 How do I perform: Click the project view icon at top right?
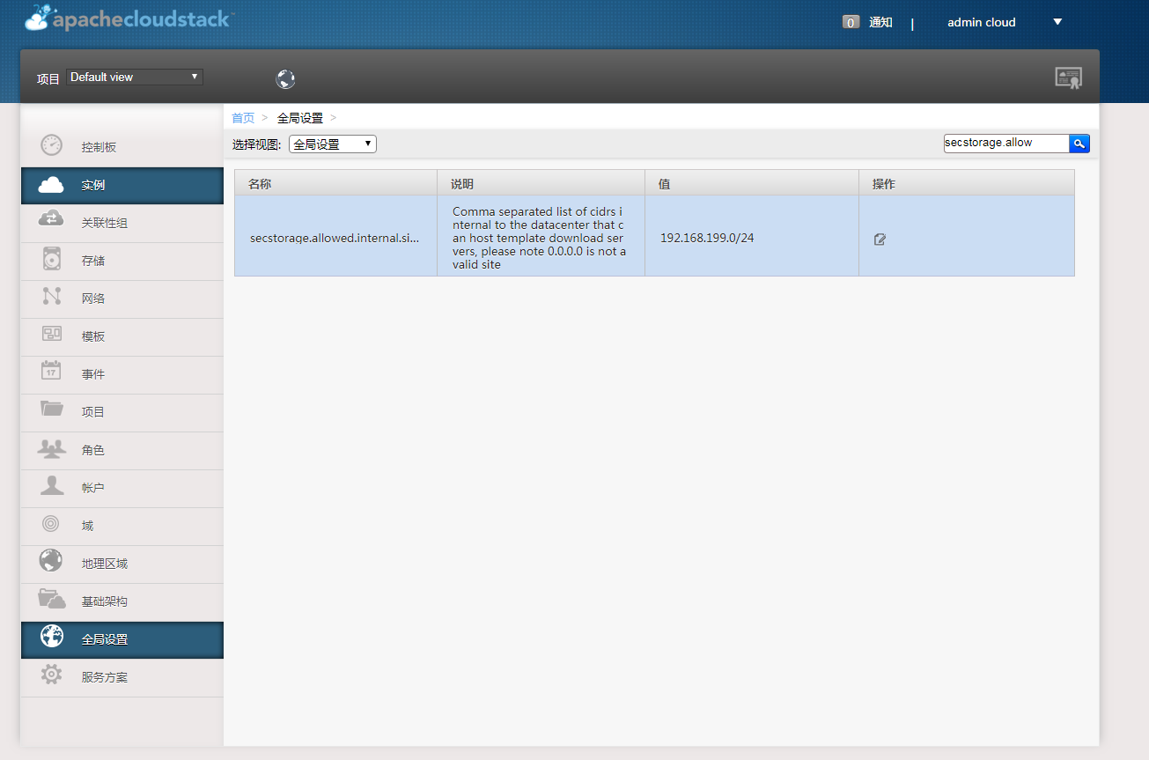coord(1069,78)
